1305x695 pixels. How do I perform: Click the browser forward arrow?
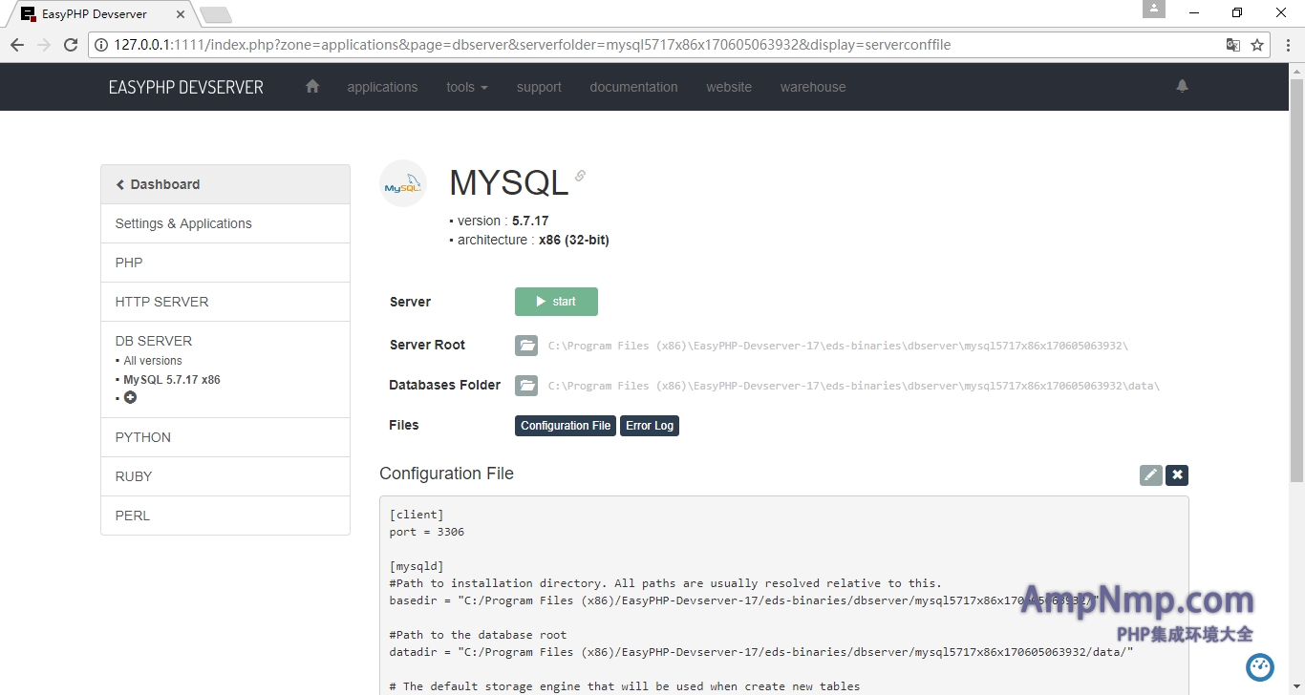click(x=44, y=45)
